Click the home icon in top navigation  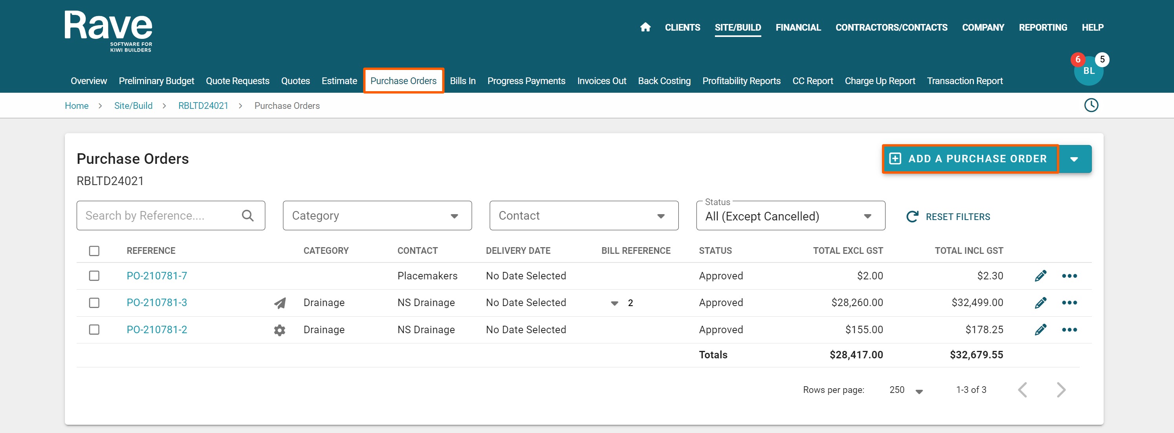coord(645,28)
